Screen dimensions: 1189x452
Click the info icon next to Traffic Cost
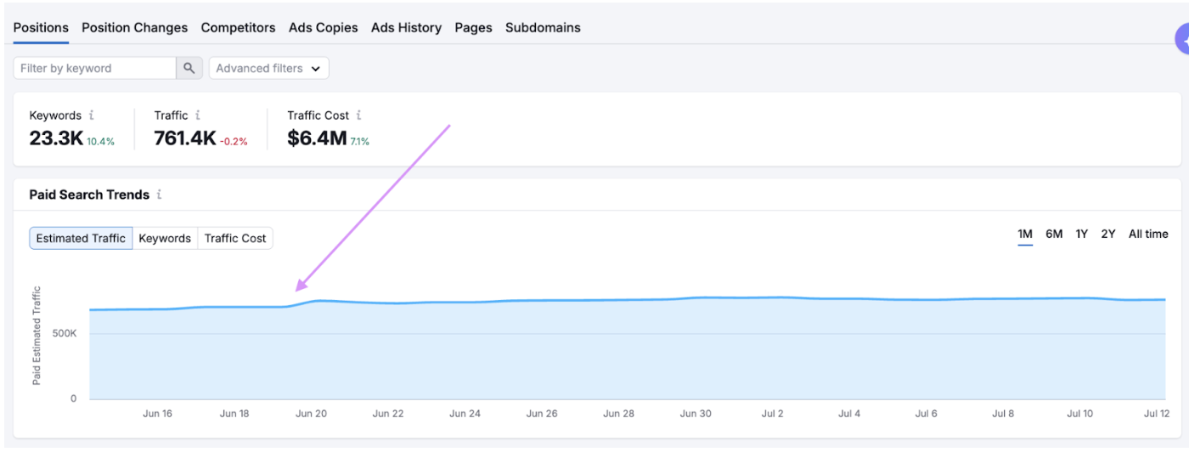pos(359,116)
